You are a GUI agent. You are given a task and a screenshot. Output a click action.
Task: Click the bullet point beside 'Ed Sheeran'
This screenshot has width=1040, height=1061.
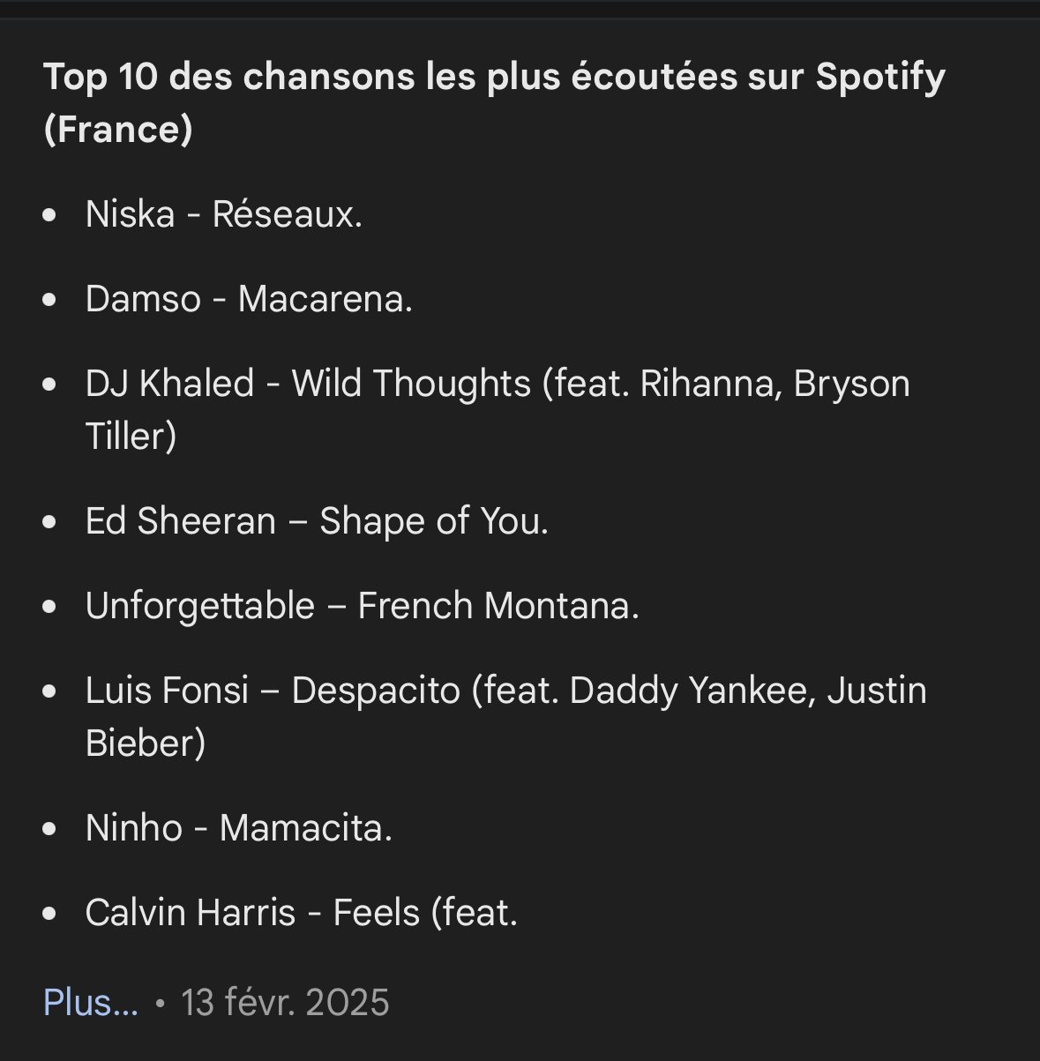point(50,521)
